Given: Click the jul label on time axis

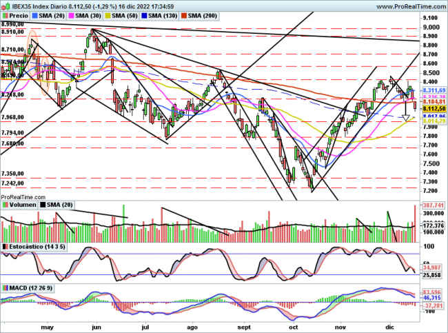Looking at the screenshot, I should [x=145, y=327].
